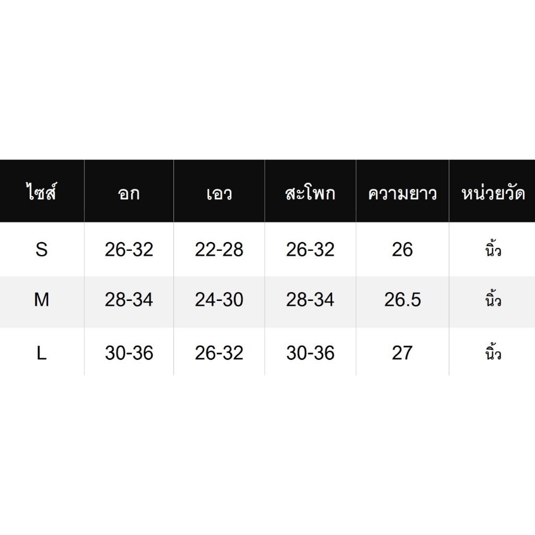Click waist value 24-30
This screenshot has width=535, height=535.
coord(219,300)
